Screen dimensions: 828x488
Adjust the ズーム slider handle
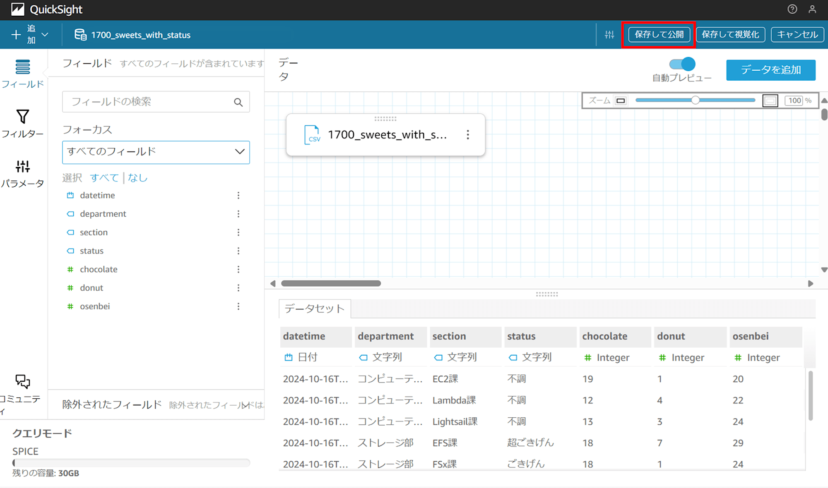(696, 100)
